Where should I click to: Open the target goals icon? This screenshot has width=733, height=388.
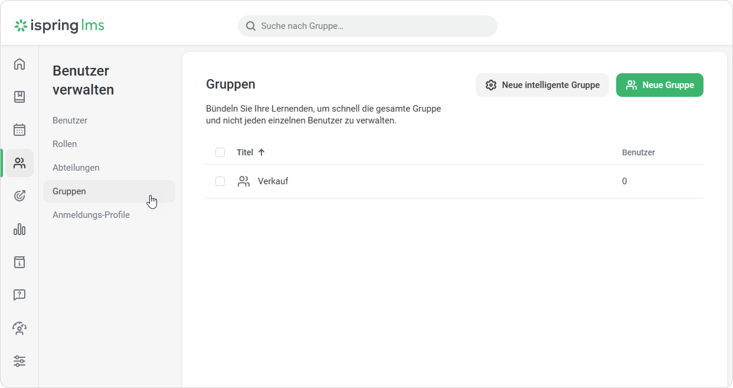19,196
